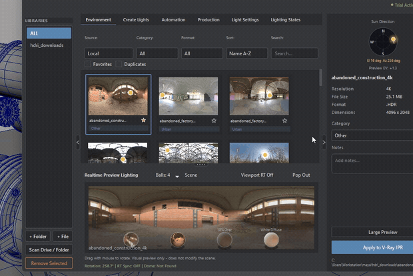Click Apply to V-Ray IPR

click(372, 247)
